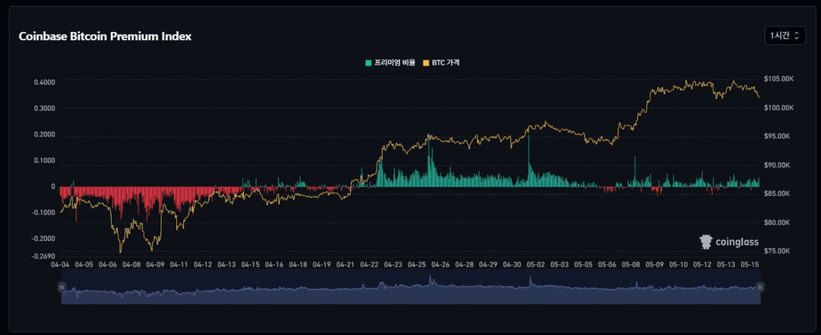Click the 04-11 date label
Viewport: 821px width, 335px height.
[x=179, y=265]
